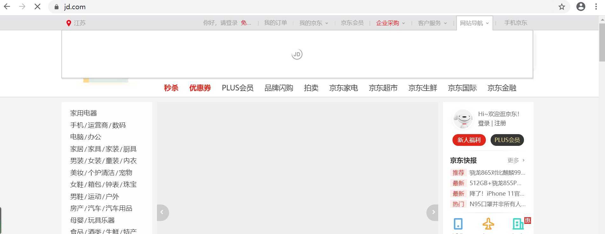
Task: Select 宠物 in the category list
Action: [126, 173]
